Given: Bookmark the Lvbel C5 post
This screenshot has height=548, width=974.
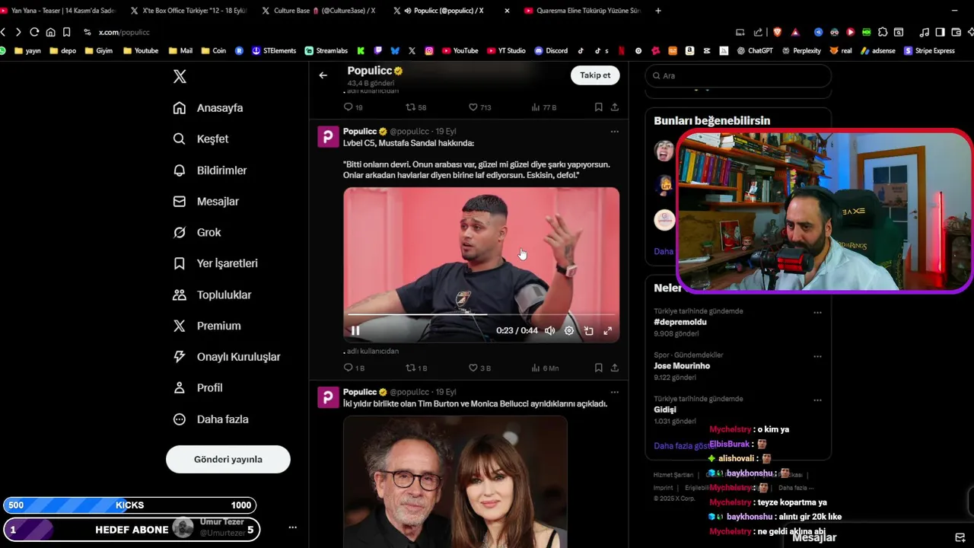Looking at the screenshot, I should [x=598, y=368].
